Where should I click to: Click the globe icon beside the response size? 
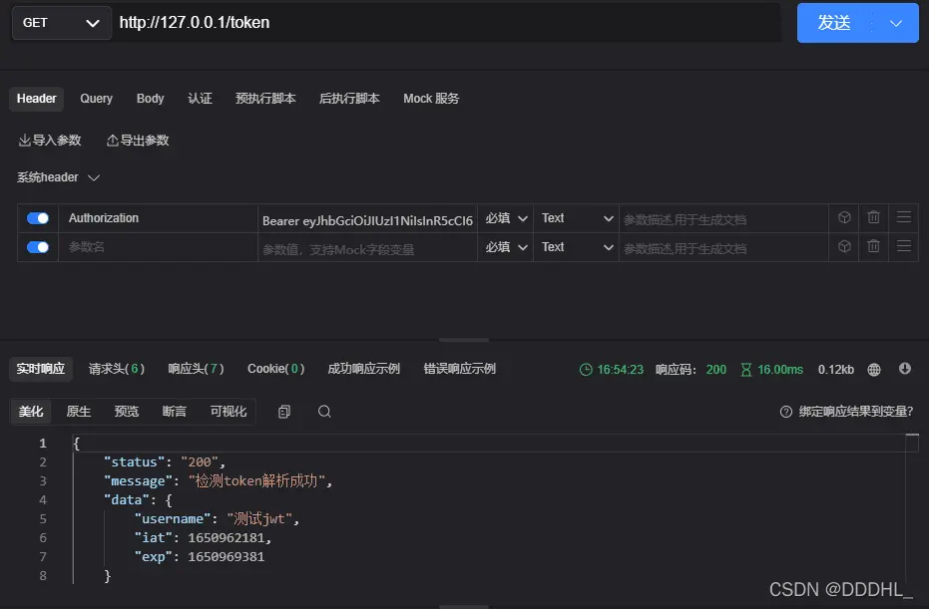point(874,369)
